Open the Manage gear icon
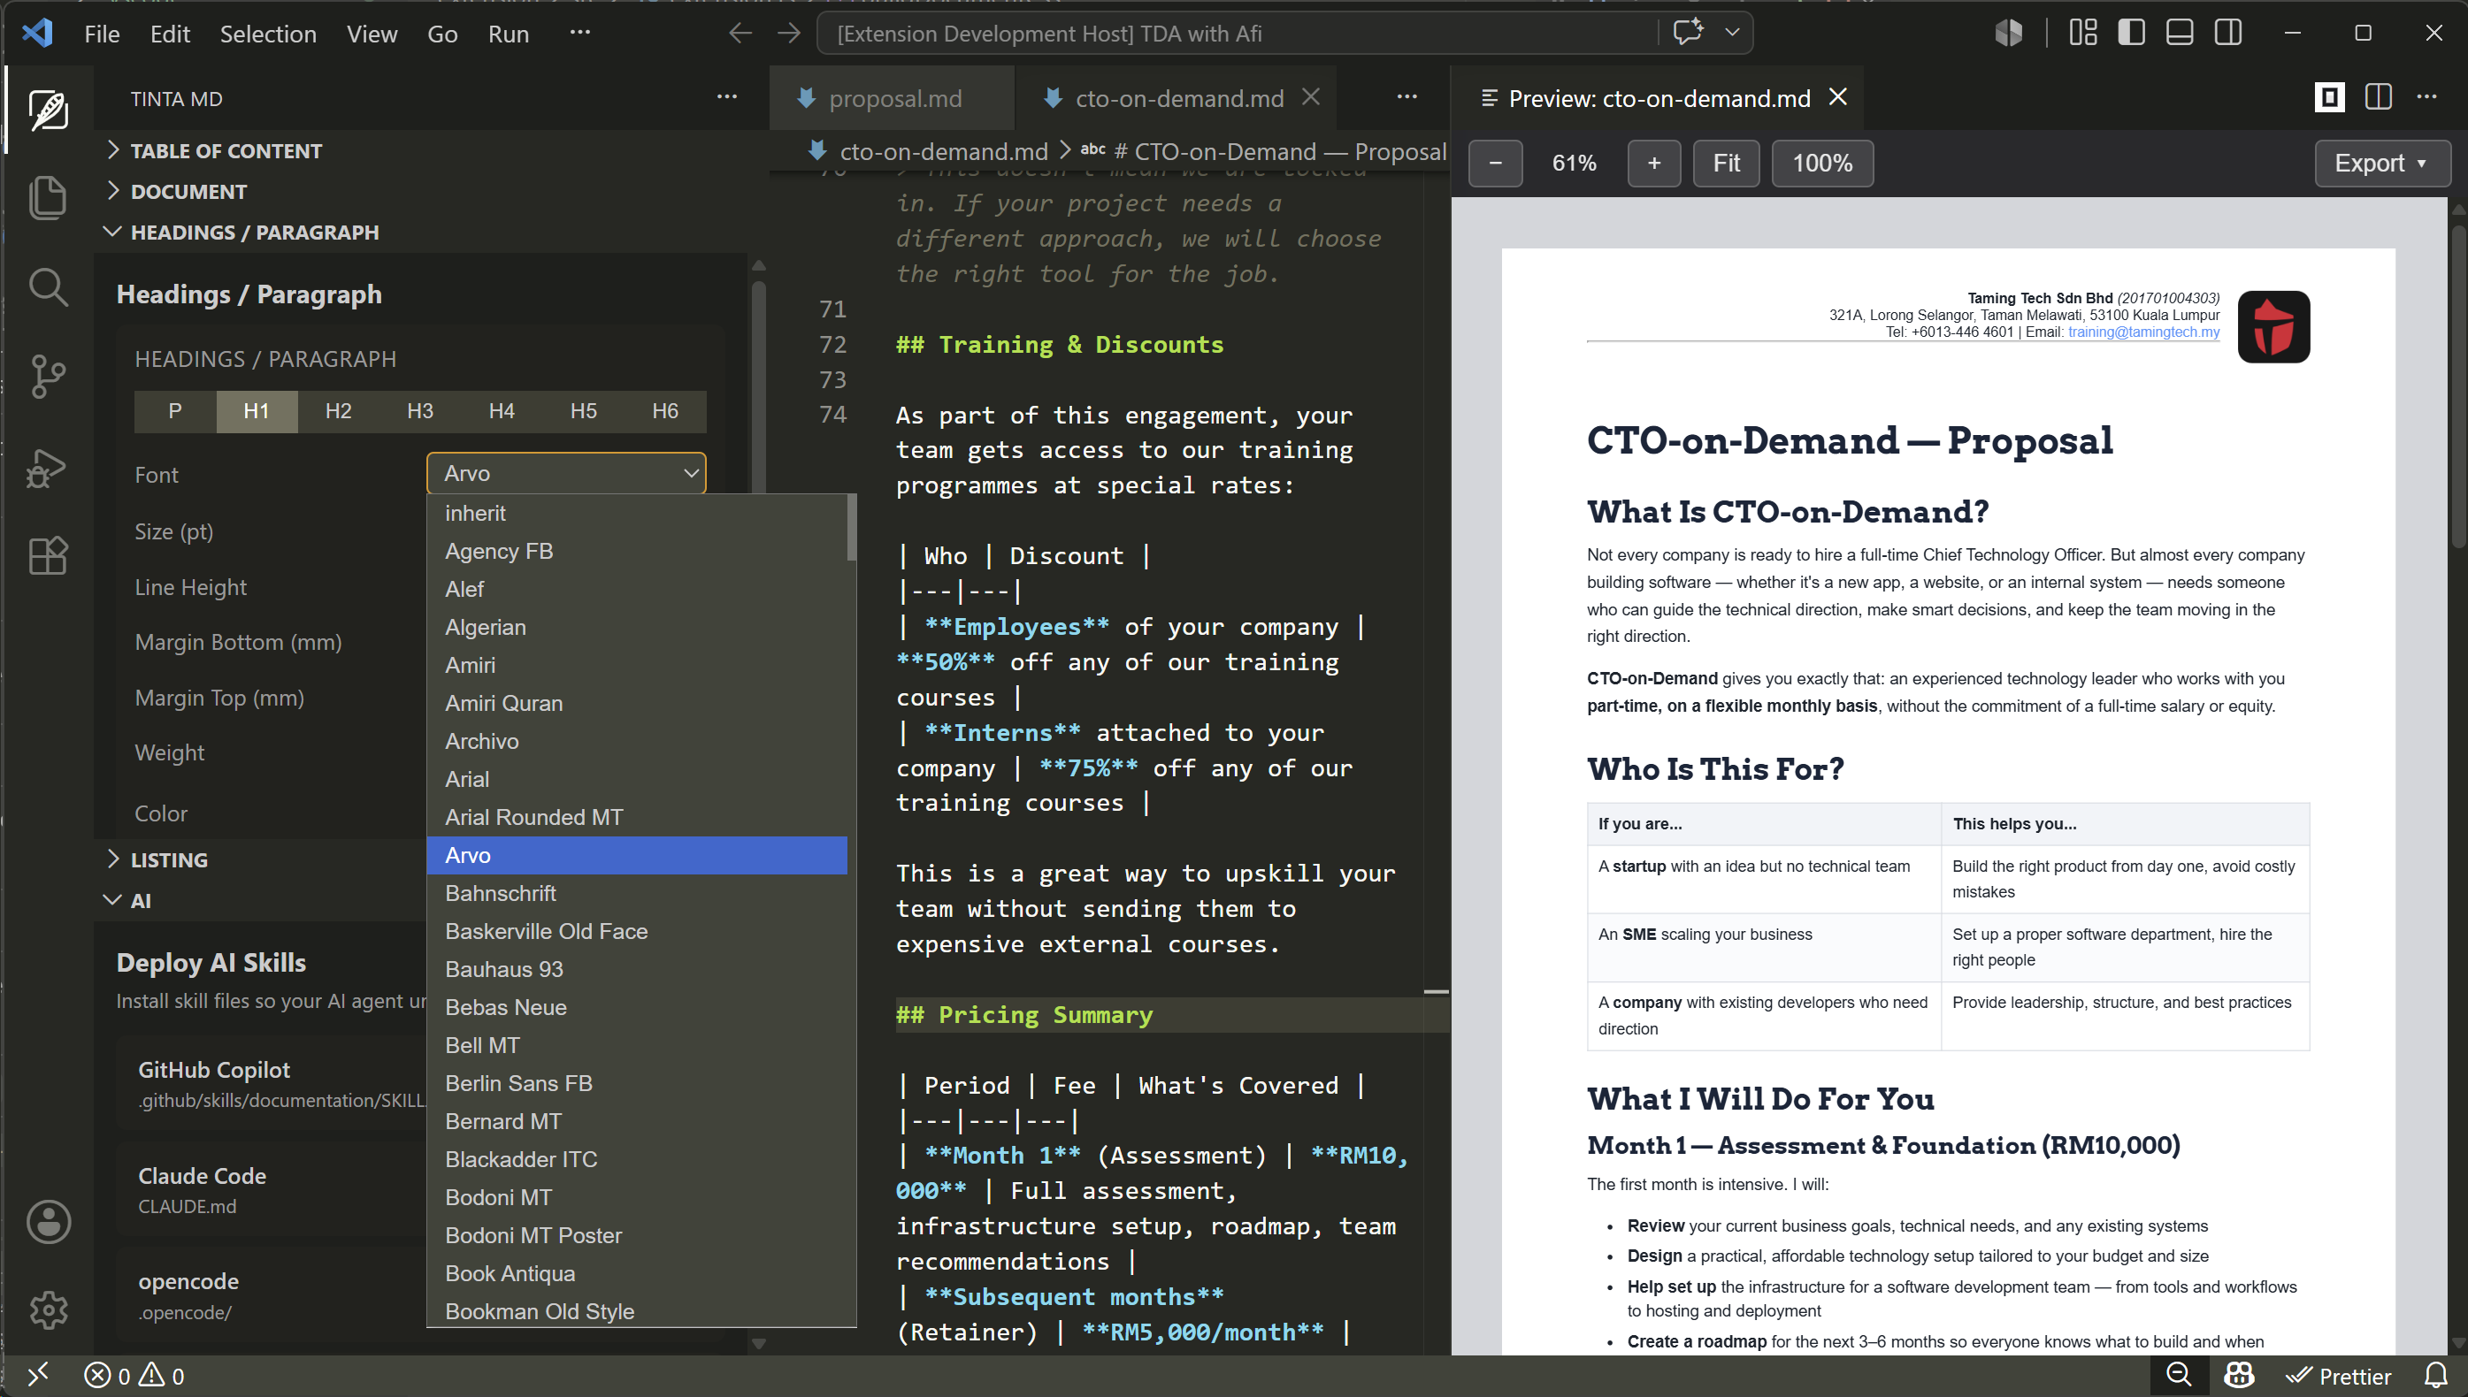 point(48,1309)
